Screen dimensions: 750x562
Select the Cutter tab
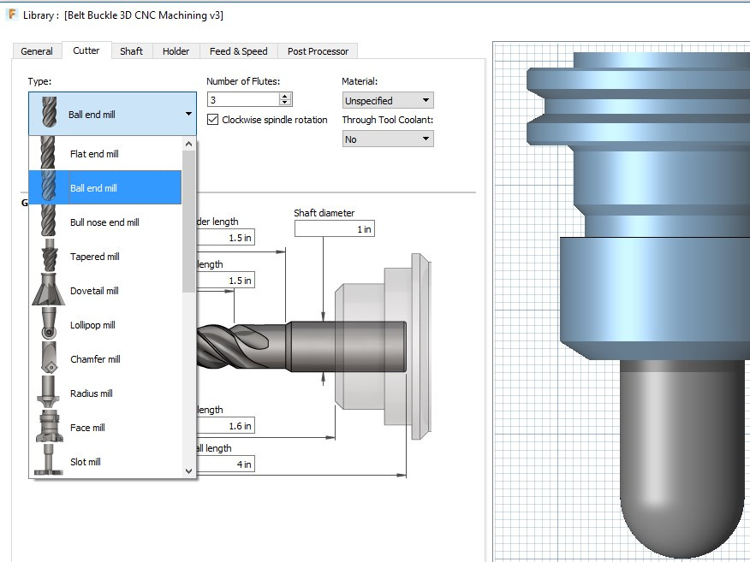[x=86, y=50]
